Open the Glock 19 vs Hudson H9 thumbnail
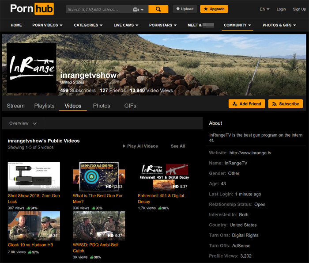 point(34,226)
